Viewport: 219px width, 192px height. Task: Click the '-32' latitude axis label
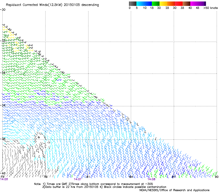tap(3, 41)
